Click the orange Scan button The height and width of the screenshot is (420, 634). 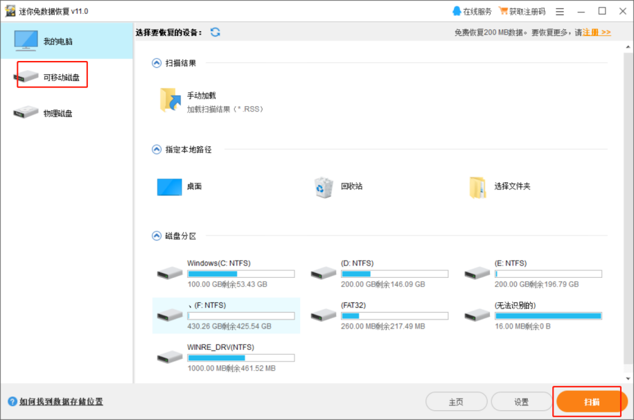point(592,402)
